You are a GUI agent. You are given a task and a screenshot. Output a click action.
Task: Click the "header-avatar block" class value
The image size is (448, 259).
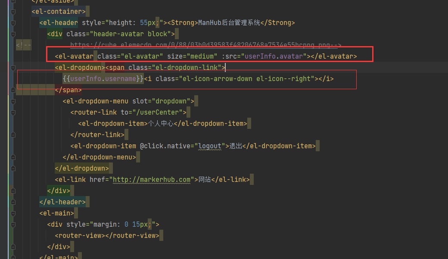(130, 34)
